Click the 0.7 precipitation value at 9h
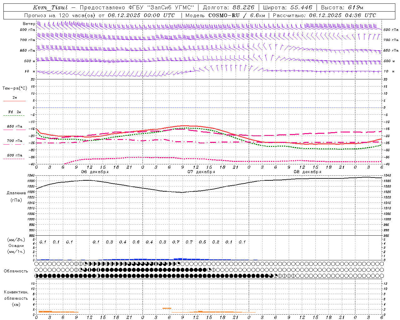 click(176, 242)
